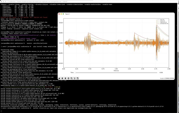Viewport: 179px width, 113px height.
Task: Go back to previous plot view
Action: coord(62,78)
